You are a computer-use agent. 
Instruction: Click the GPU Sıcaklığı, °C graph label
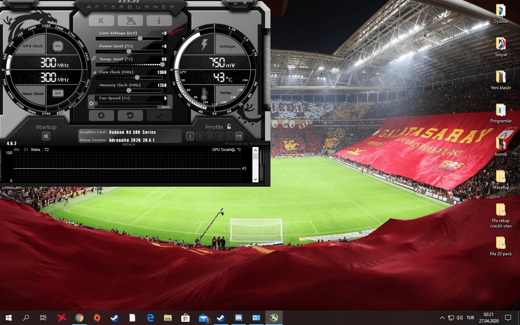pyautogui.click(x=226, y=149)
